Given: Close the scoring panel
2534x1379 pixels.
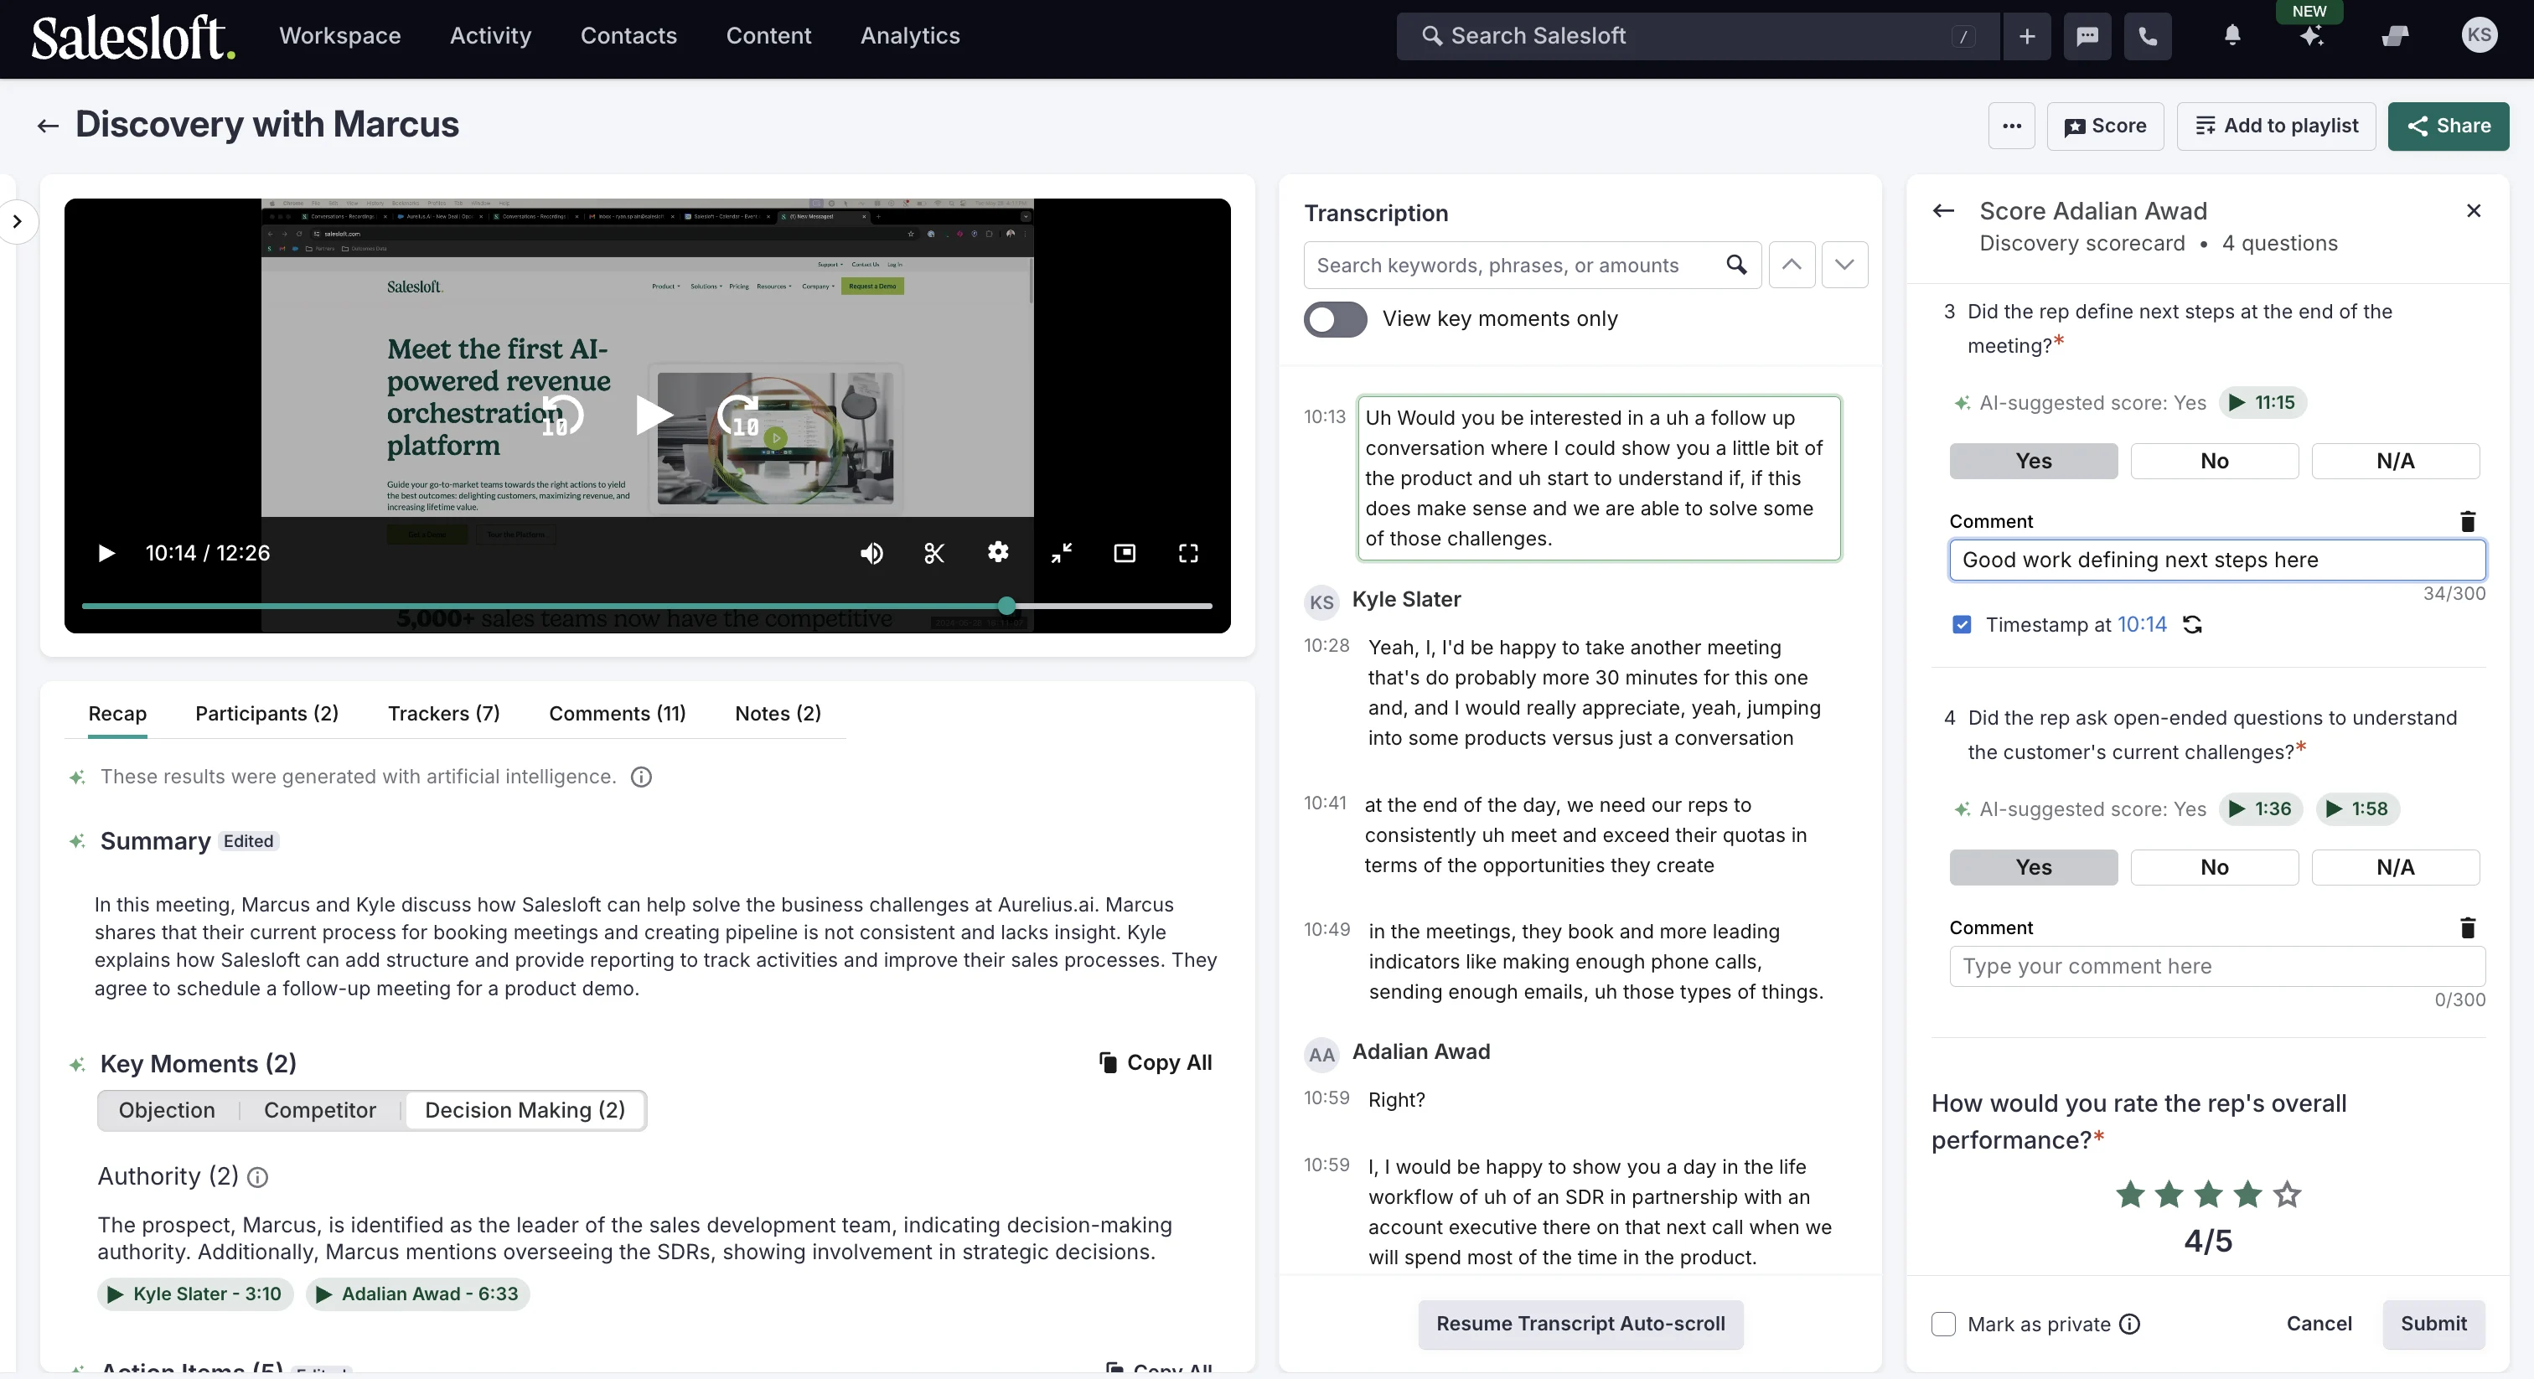Looking at the screenshot, I should [x=2473, y=210].
